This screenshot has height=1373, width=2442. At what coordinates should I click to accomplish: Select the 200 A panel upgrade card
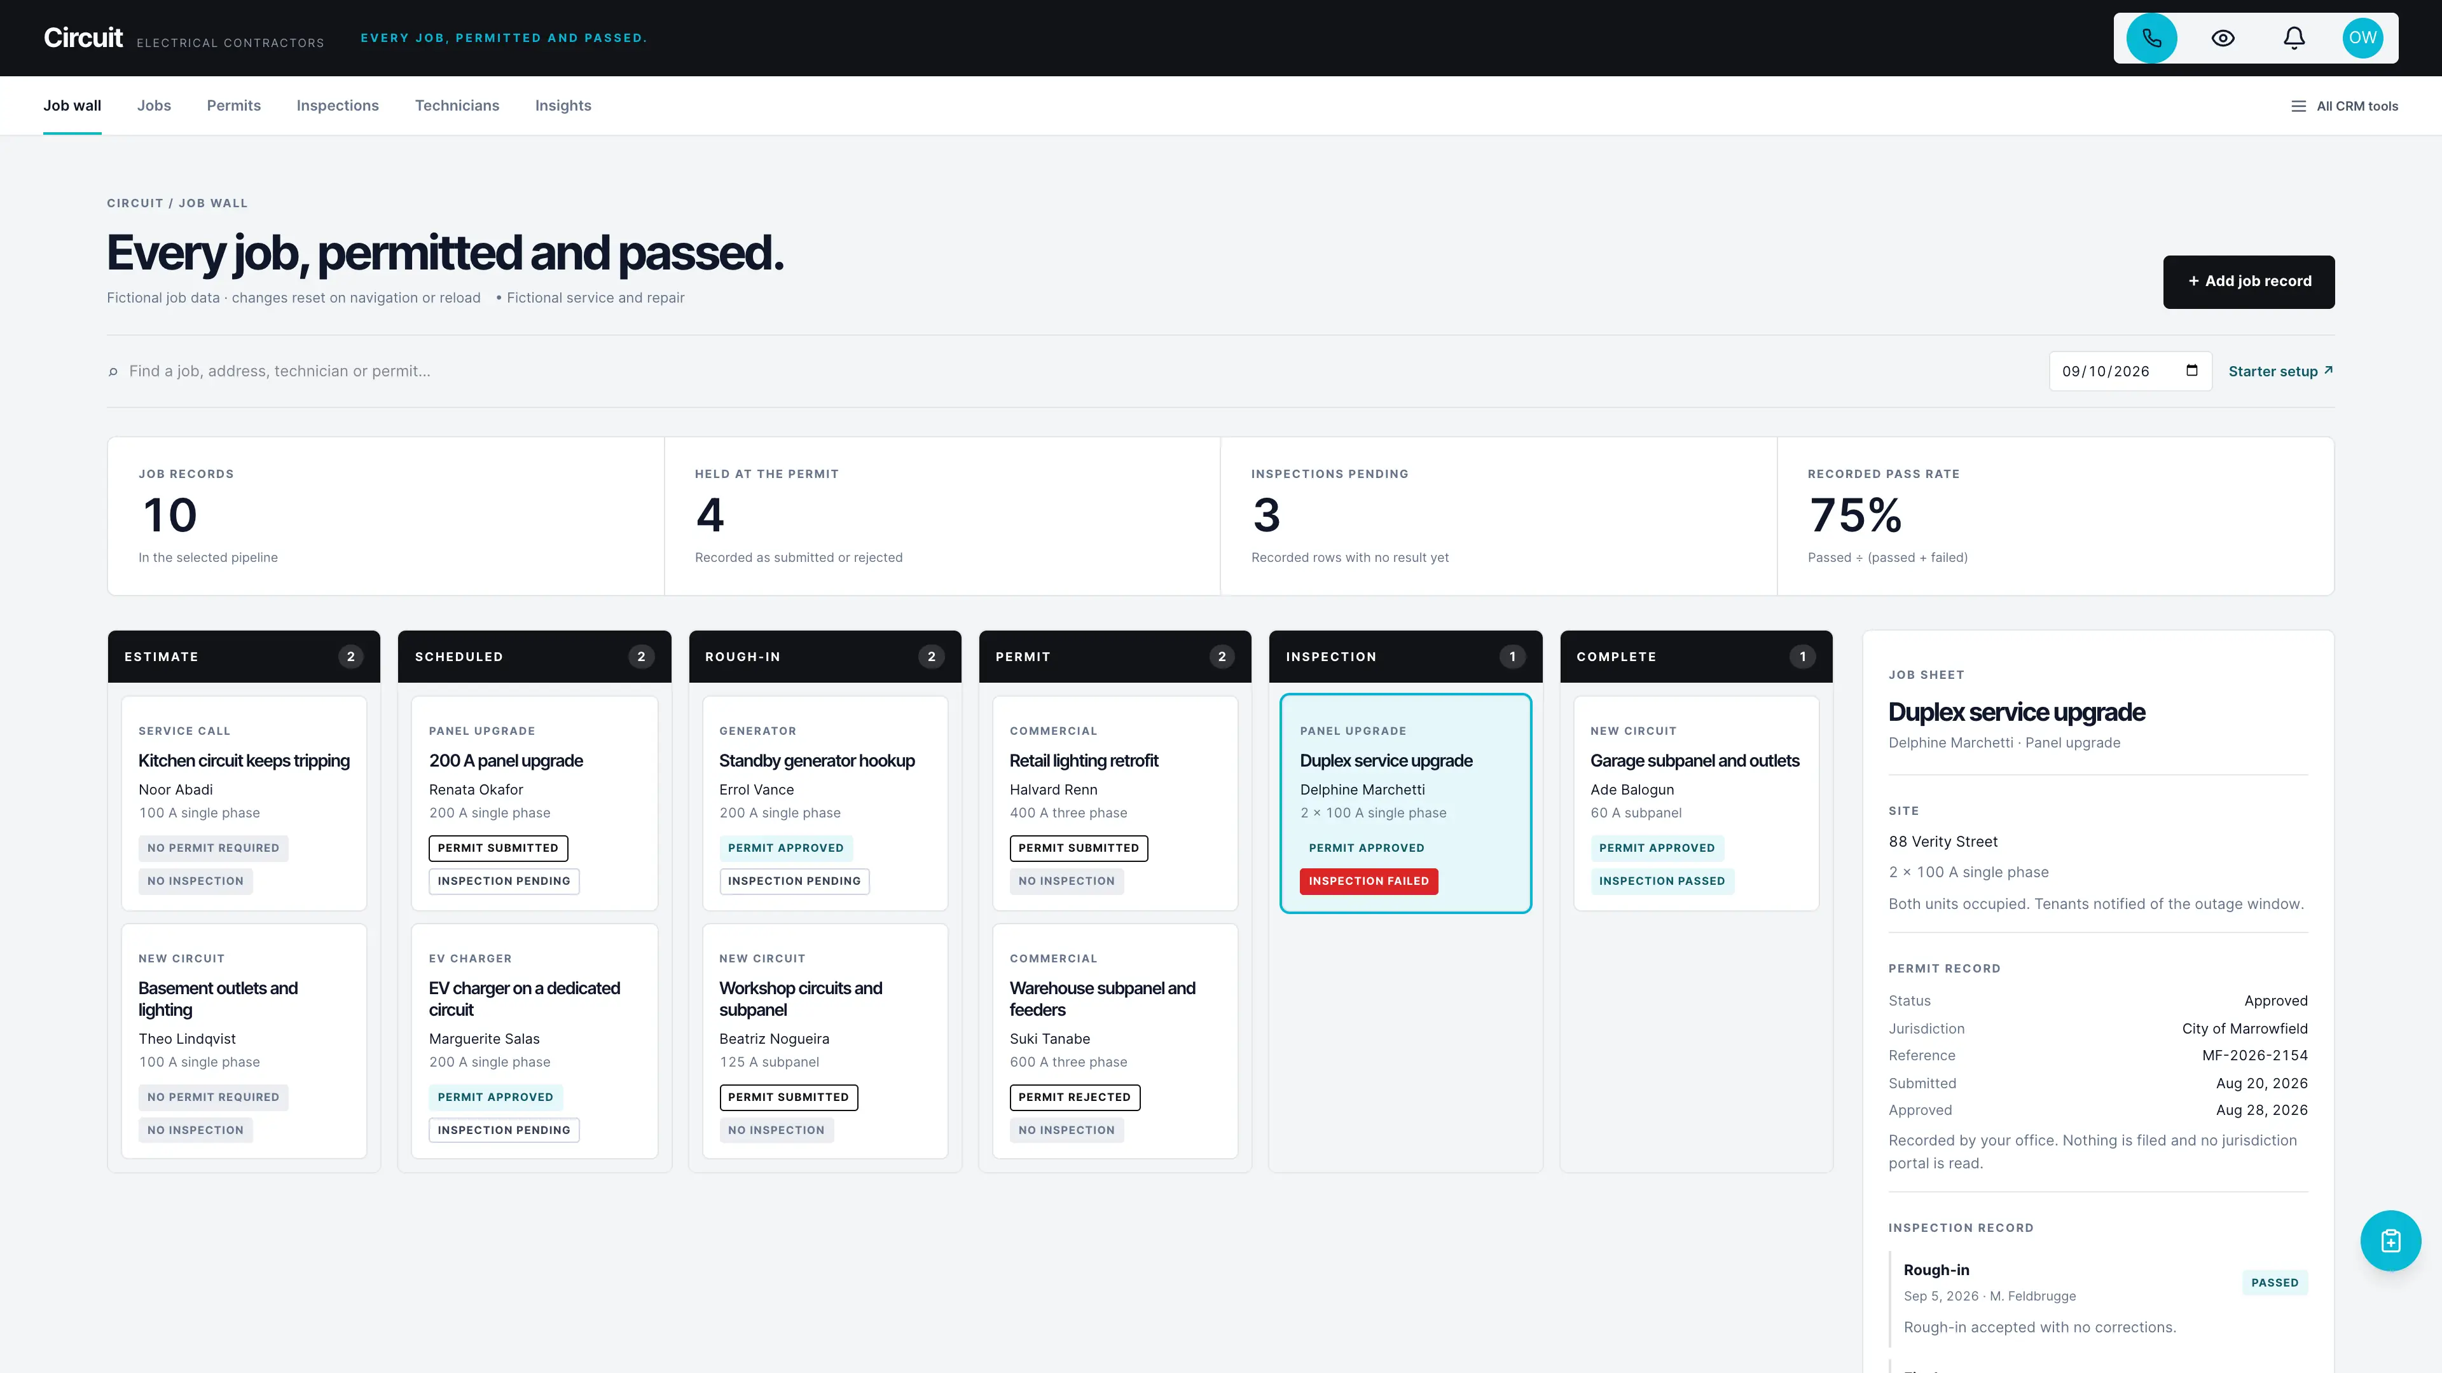(535, 803)
